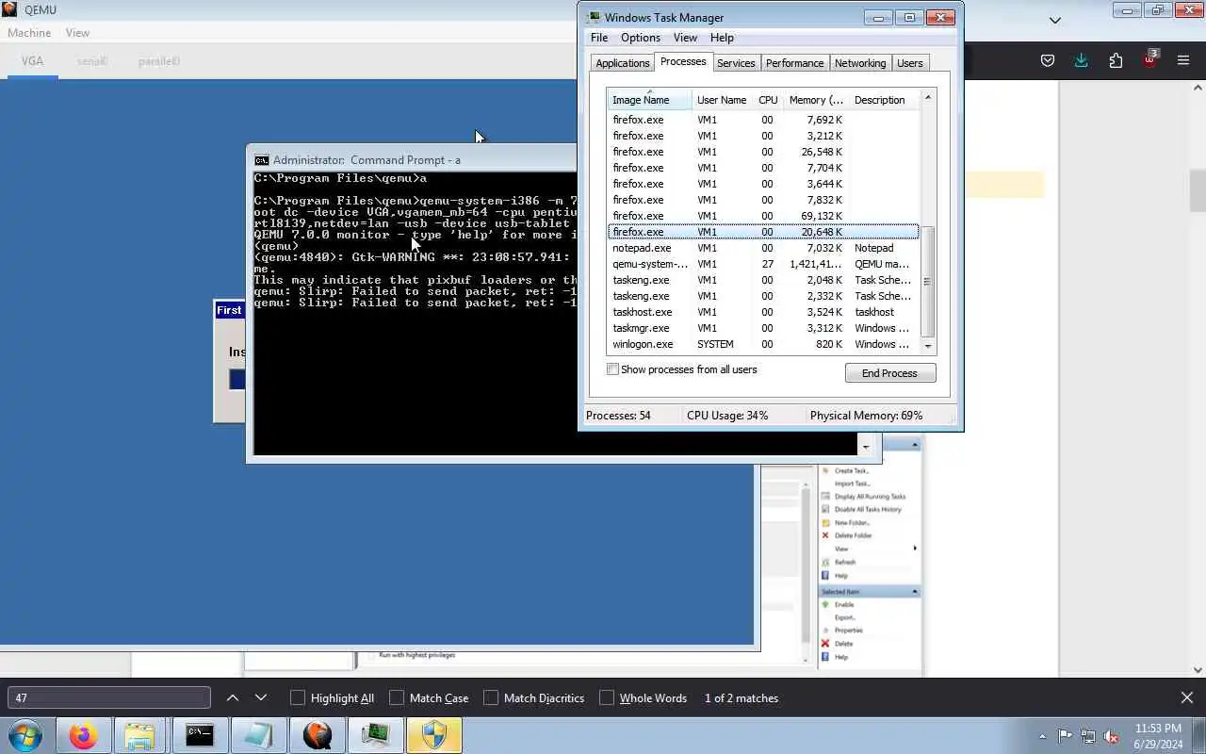1206x754 pixels.
Task: Open the Firefox Downloads arrow icon
Action: click(x=1081, y=60)
